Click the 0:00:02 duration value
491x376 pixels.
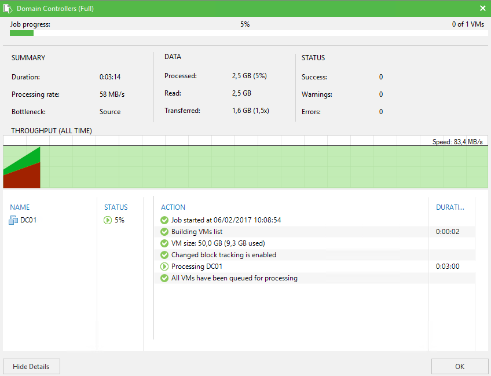click(x=448, y=232)
